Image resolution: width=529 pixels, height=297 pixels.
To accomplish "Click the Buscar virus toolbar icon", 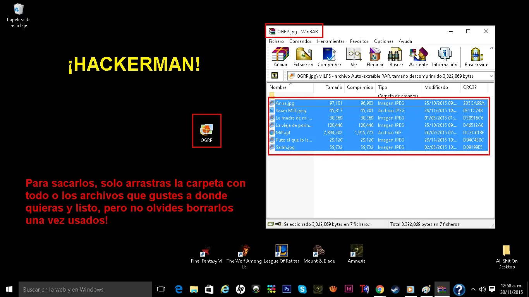I will [477, 57].
